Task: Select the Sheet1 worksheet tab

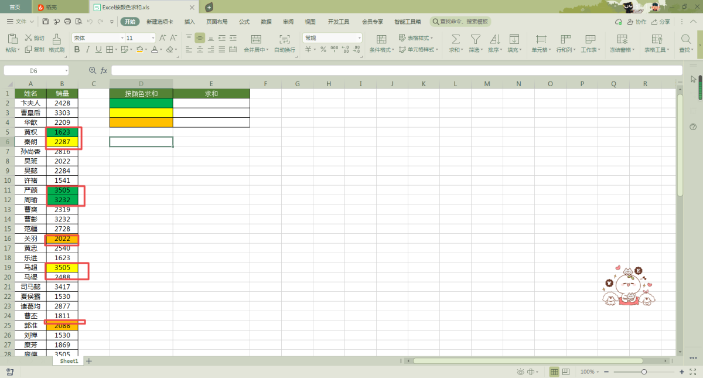Action: pos(69,361)
